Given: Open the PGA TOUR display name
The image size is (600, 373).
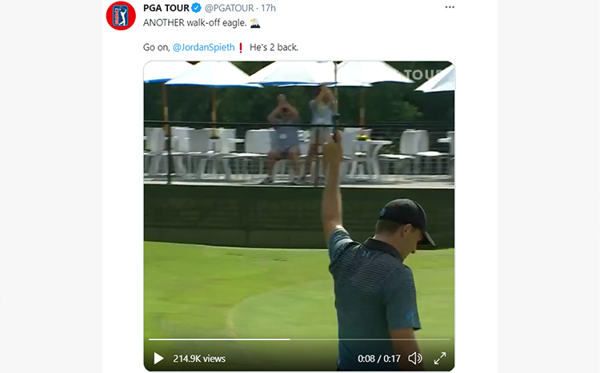Looking at the screenshot, I should pos(166,8).
